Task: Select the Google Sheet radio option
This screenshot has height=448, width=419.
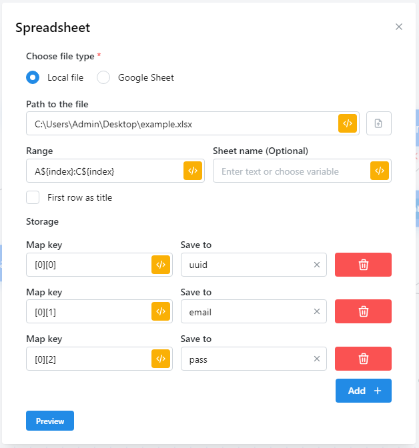Action: (x=103, y=77)
